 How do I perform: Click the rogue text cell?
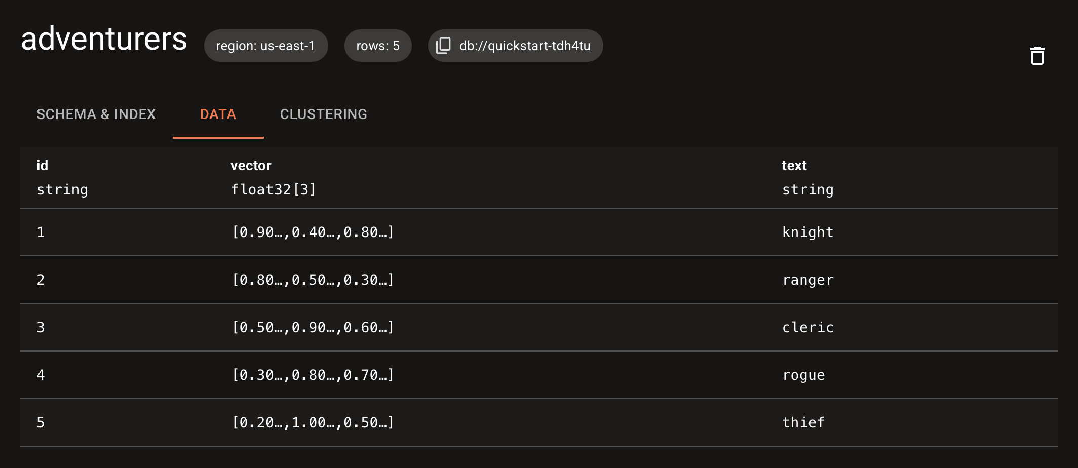803,375
